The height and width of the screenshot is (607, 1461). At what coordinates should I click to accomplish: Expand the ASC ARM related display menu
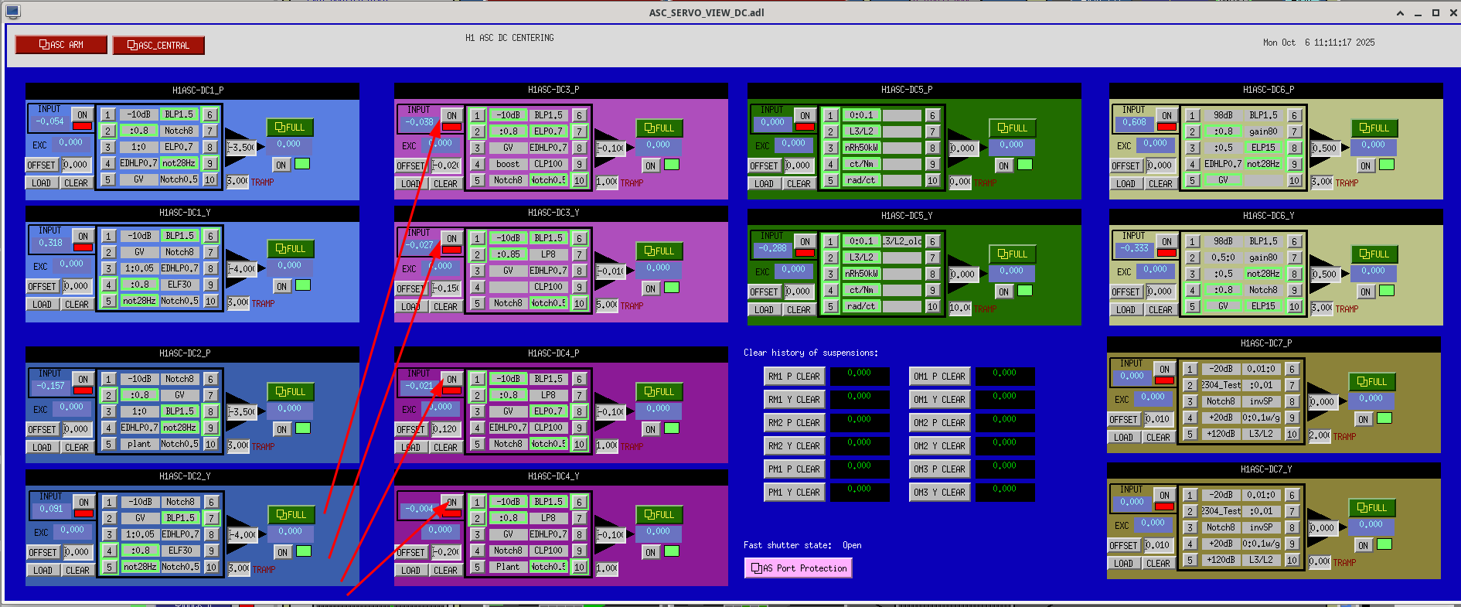click(x=61, y=45)
